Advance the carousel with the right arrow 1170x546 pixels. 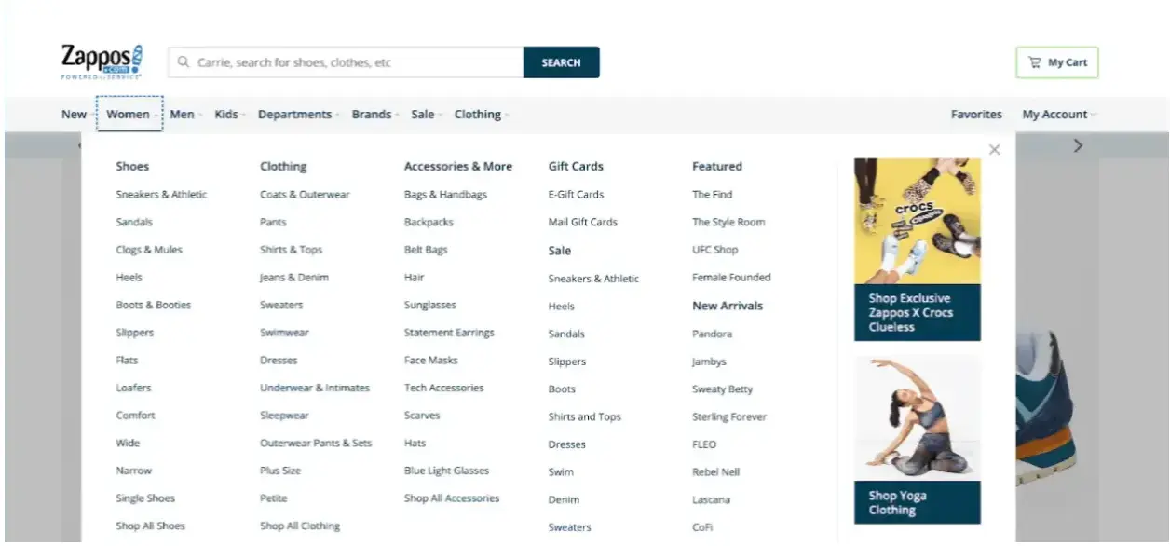coord(1078,145)
